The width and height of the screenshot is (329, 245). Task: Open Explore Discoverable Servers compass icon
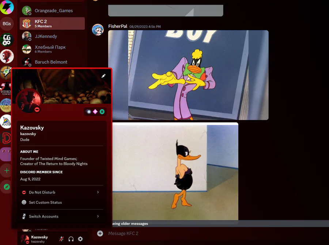[7, 187]
